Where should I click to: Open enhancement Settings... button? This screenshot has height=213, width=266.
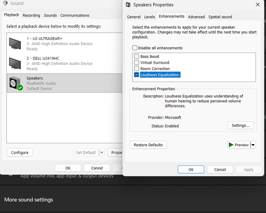(x=240, y=126)
